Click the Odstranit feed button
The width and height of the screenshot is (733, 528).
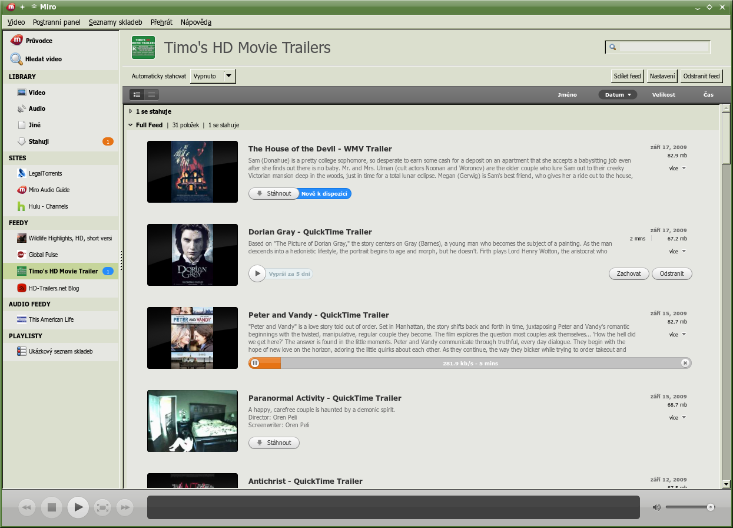[702, 76]
